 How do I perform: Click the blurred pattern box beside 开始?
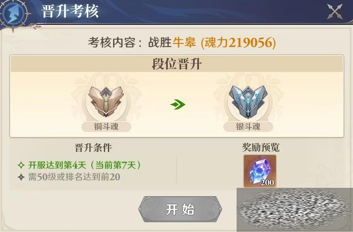(x=295, y=210)
